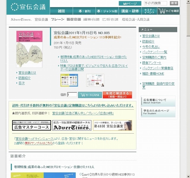Open バックナンバー常備書店 in the sidebar
The width and height of the screenshot is (190, 178).
(158, 68)
